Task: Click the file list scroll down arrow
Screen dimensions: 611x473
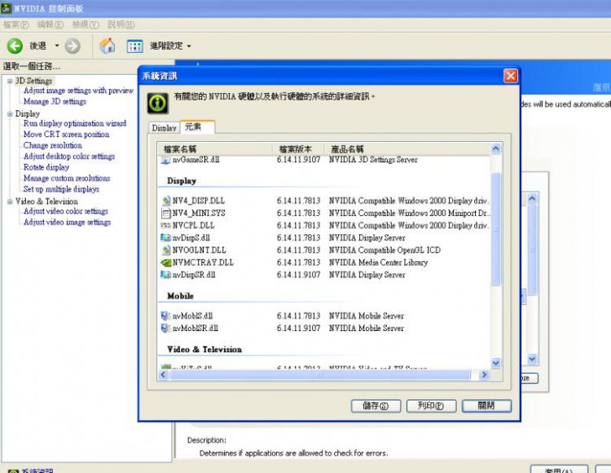Action: 495,363
